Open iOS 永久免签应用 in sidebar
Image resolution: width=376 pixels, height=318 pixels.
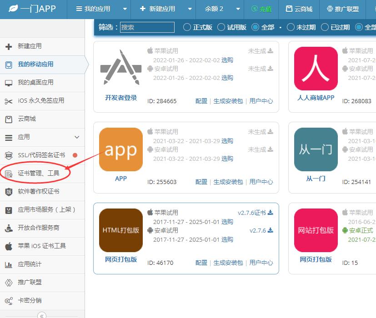tap(42, 101)
